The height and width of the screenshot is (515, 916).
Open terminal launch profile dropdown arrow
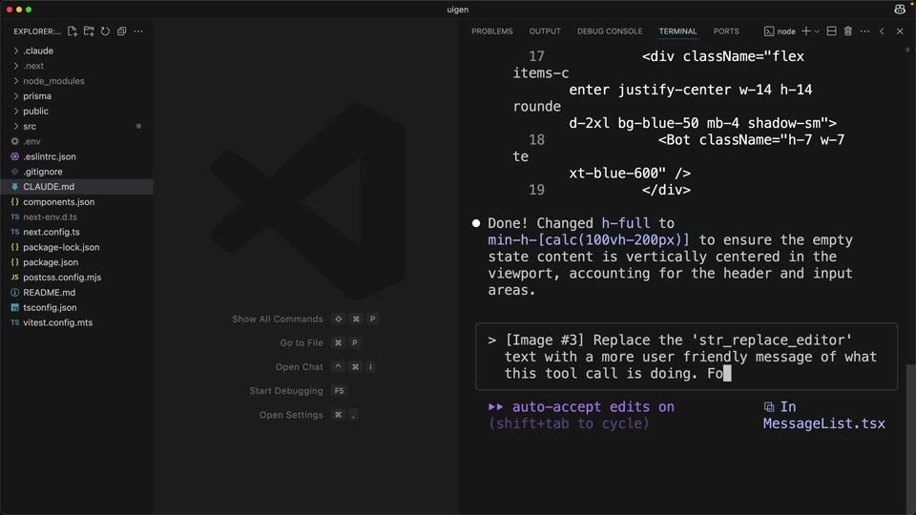tap(817, 31)
